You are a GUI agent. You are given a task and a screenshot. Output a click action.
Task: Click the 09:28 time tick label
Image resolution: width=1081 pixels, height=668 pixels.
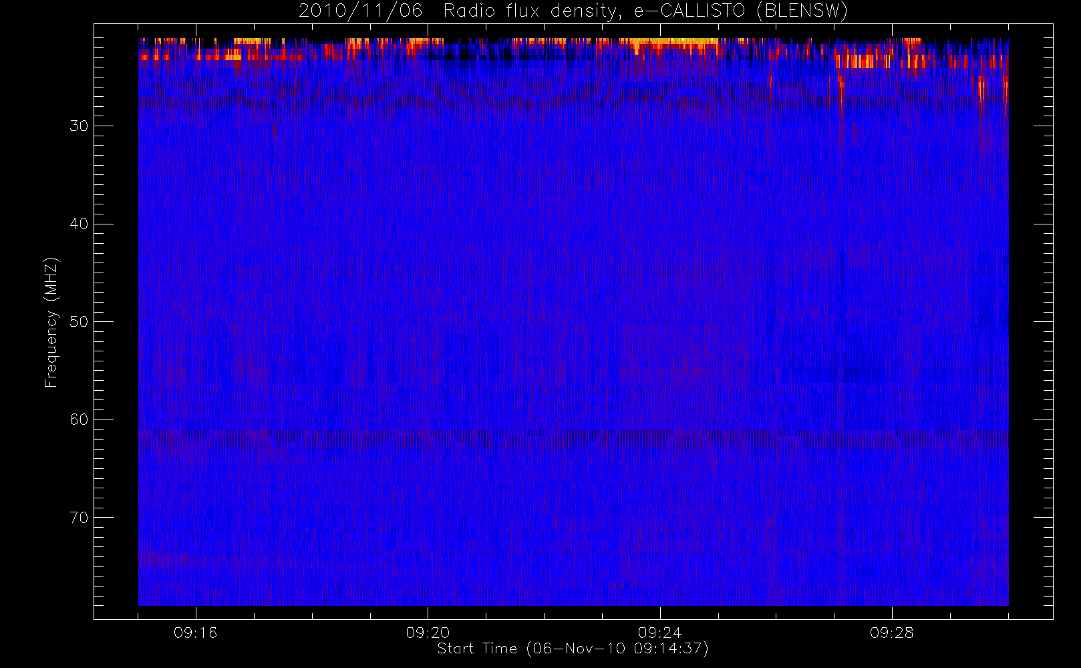click(892, 633)
